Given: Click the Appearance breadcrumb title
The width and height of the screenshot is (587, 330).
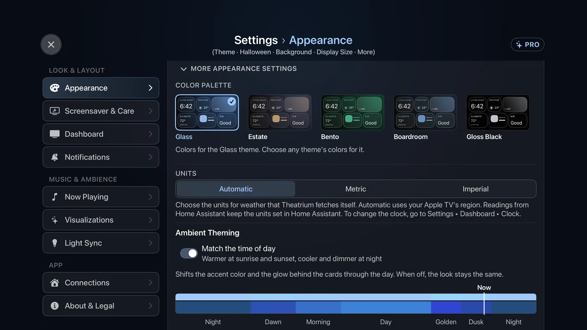Looking at the screenshot, I should point(321,40).
